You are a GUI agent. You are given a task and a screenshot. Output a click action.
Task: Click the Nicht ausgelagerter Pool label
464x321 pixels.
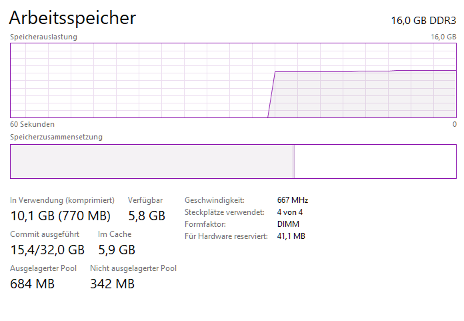[x=133, y=268]
